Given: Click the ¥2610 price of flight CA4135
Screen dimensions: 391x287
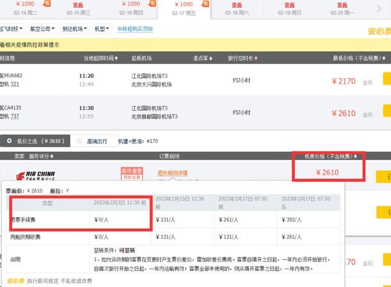Looking at the screenshot, I should (344, 113).
